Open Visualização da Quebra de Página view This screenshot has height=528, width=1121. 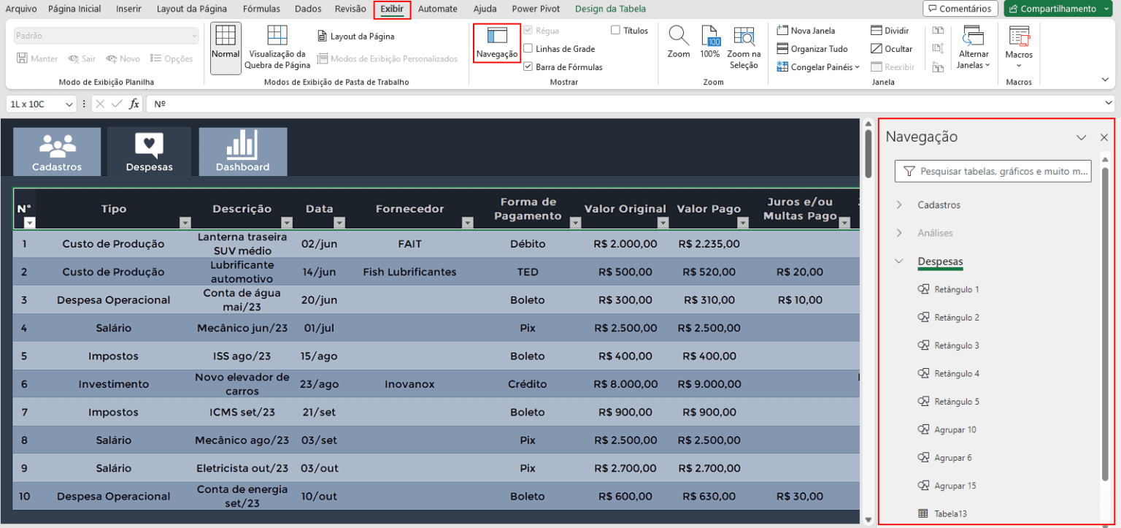pos(277,47)
